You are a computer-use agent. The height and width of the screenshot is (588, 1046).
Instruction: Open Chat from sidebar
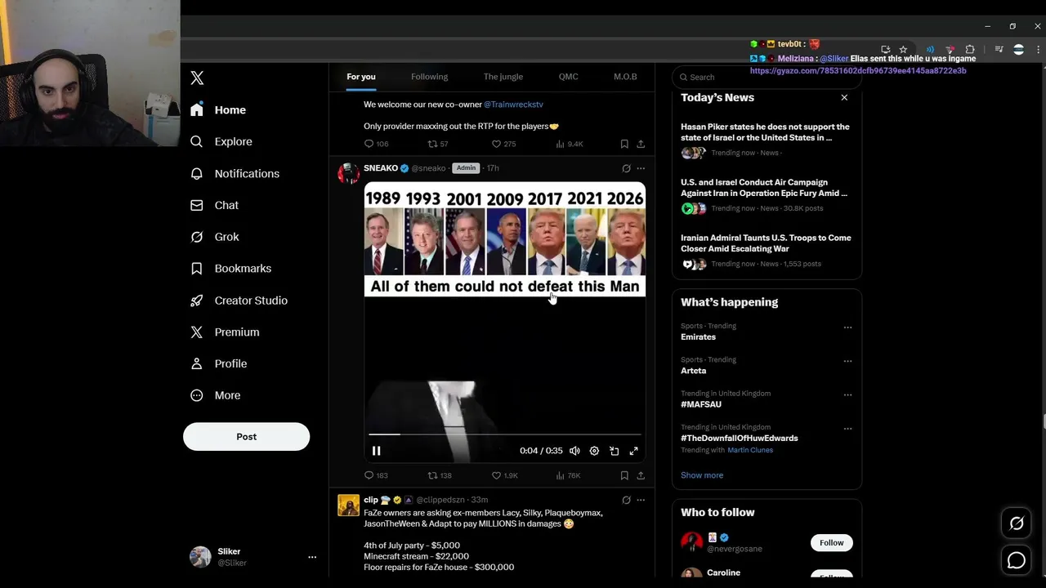215,205
